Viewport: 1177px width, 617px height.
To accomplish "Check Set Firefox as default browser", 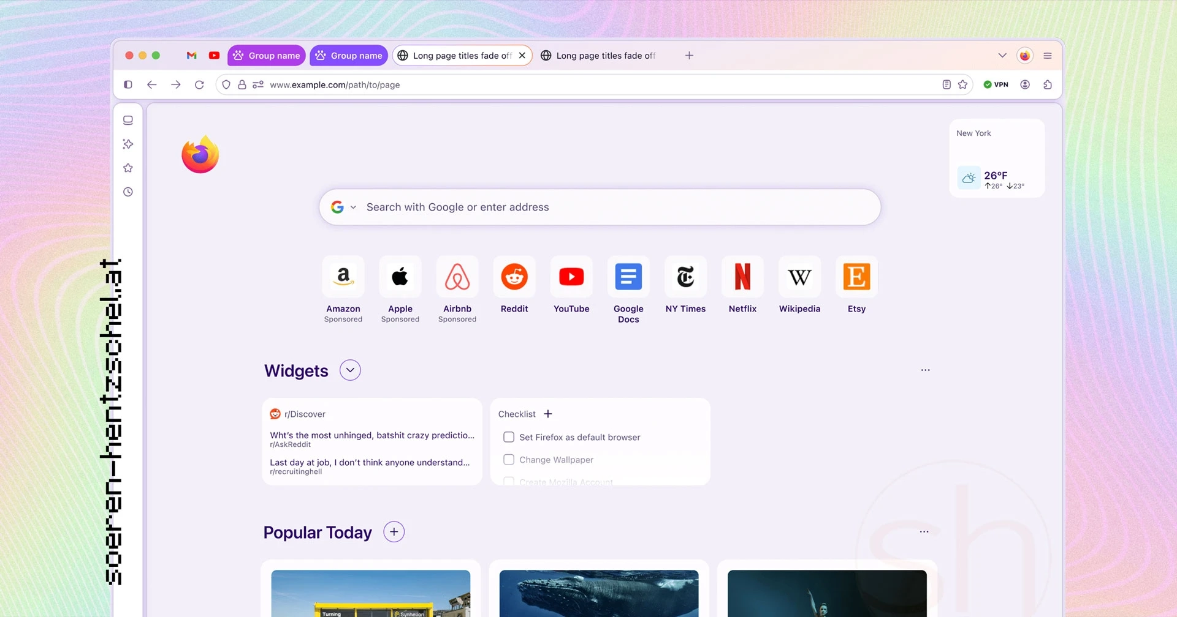I will coord(509,436).
